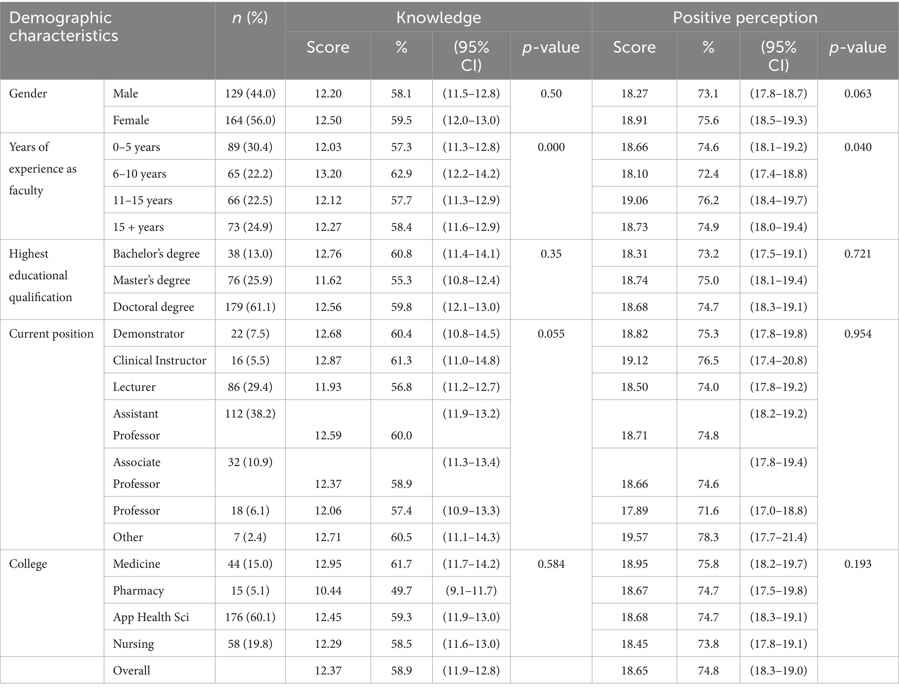
Task: Select the Overall row label
Action: (x=131, y=671)
